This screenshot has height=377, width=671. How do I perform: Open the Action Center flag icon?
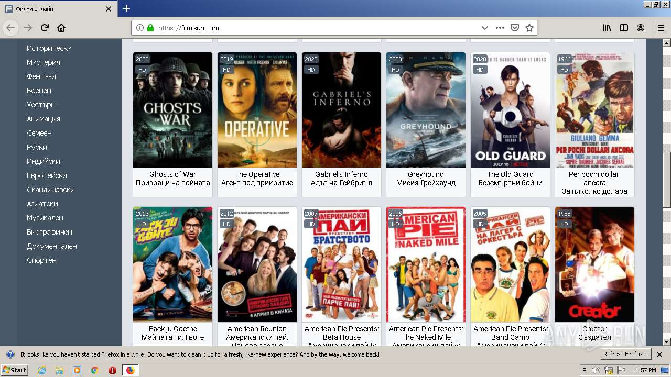coord(622,370)
